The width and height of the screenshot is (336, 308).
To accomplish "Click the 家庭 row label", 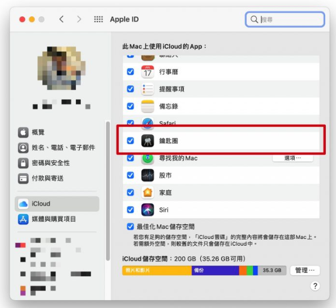I will [x=165, y=192].
